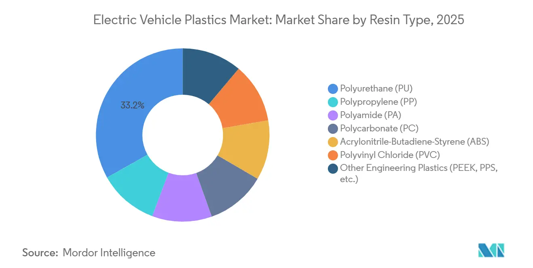Click the Polypropylene (PP) legend color dot
Image resolution: width=533 pixels, height=268 pixels.
[x=333, y=102]
